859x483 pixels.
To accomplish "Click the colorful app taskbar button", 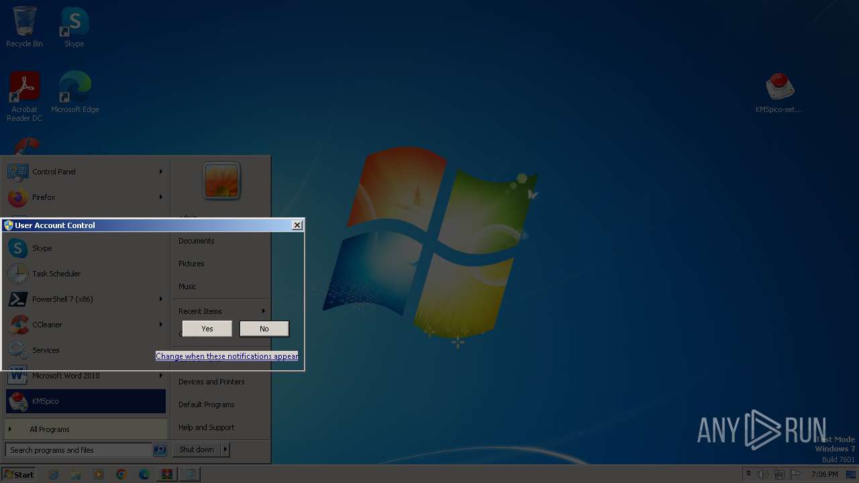I will 167,474.
